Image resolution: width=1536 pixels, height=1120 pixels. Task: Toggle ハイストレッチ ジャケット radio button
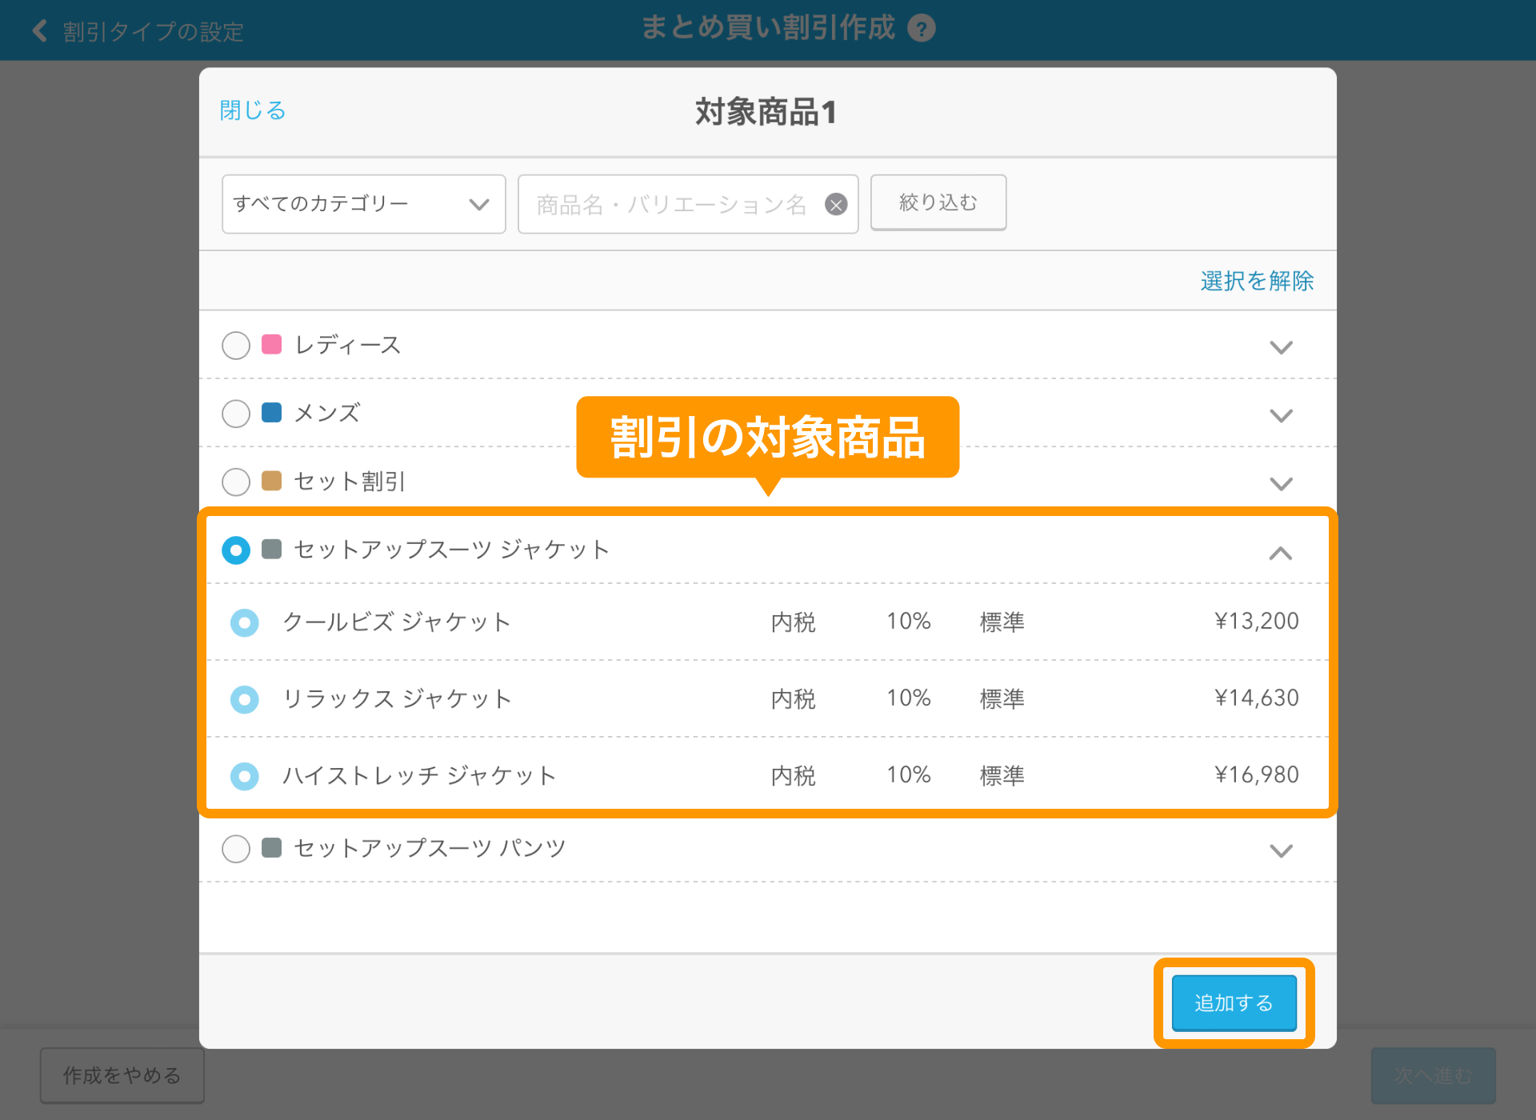click(x=245, y=776)
